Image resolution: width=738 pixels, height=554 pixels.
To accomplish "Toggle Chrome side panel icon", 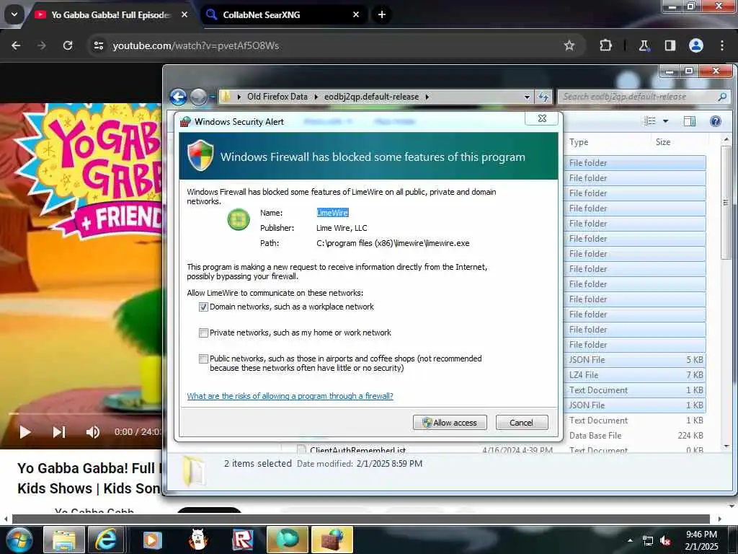I will (x=670, y=45).
